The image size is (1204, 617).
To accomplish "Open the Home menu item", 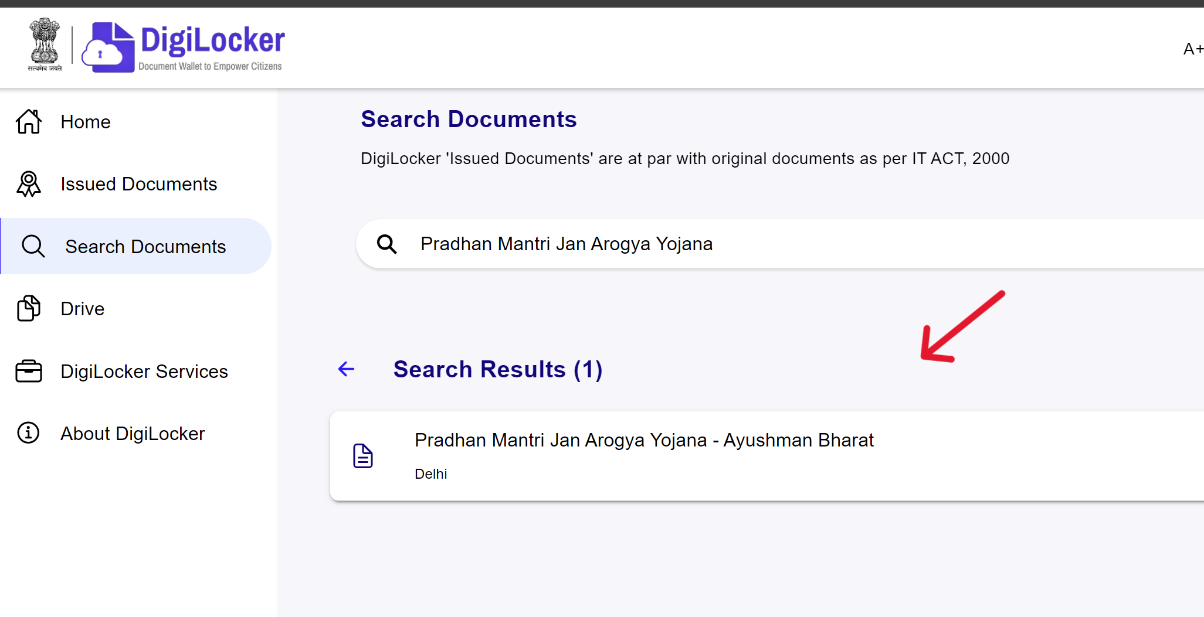I will [x=85, y=121].
